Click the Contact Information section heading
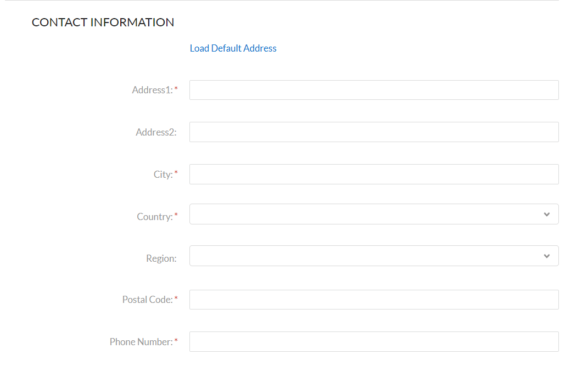This screenshot has width=571, height=377. click(103, 22)
